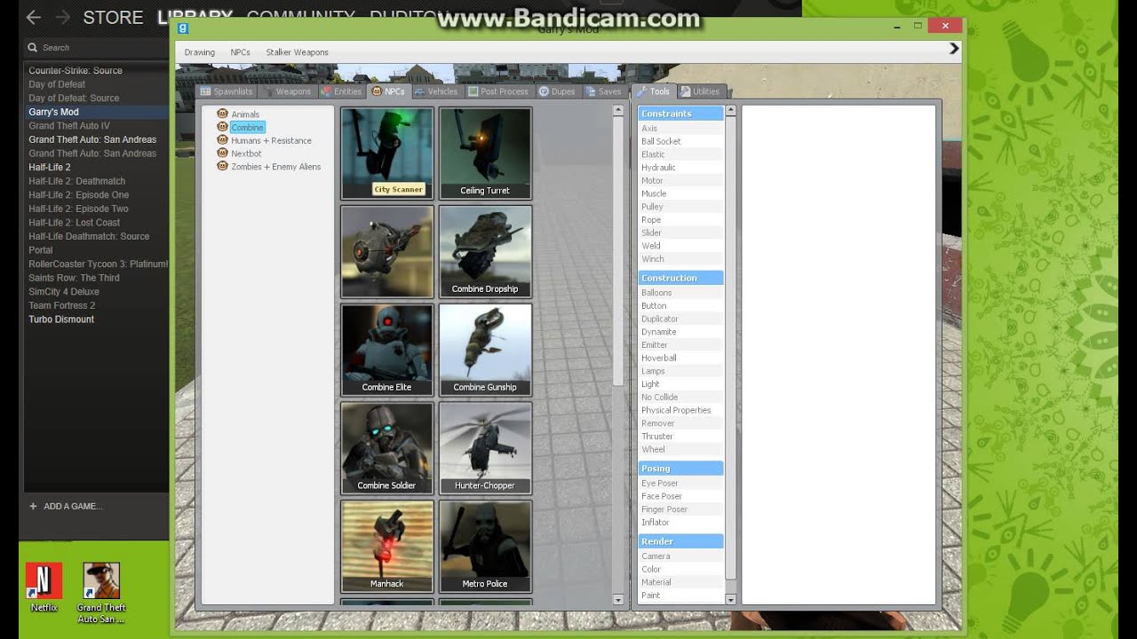This screenshot has width=1137, height=639.
Task: Select the Ball Socket tool
Action: point(680,141)
